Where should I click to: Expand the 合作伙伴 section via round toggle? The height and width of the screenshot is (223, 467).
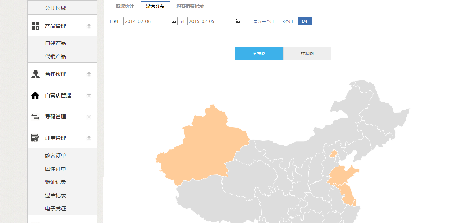(x=89, y=74)
